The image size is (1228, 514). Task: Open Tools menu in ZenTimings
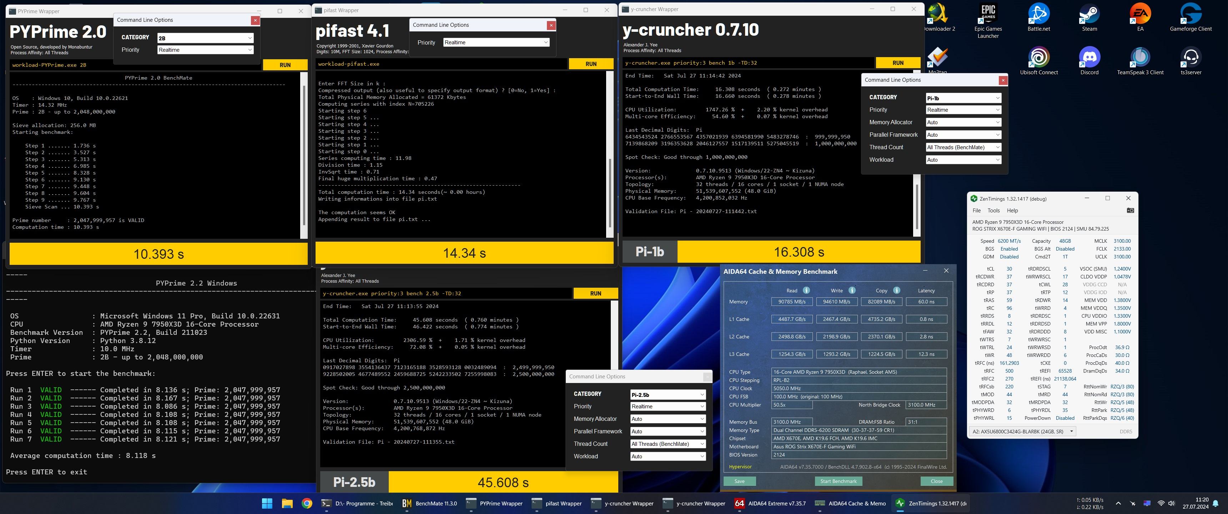[x=993, y=210]
